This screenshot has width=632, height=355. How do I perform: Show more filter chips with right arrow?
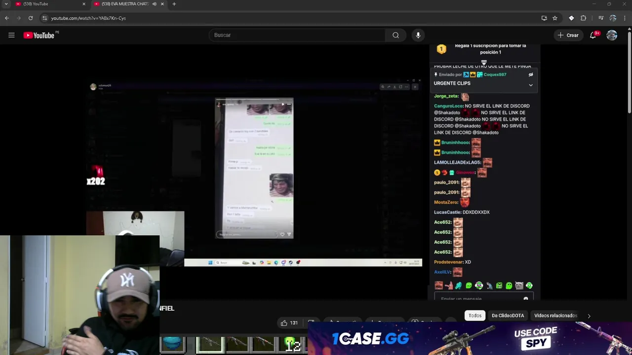click(x=589, y=316)
